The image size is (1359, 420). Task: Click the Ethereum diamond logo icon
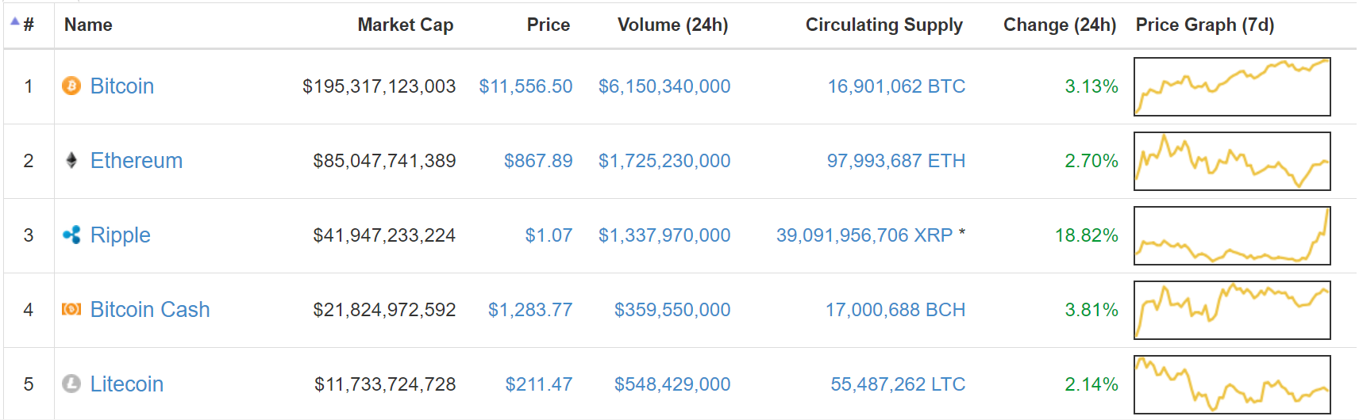click(71, 160)
